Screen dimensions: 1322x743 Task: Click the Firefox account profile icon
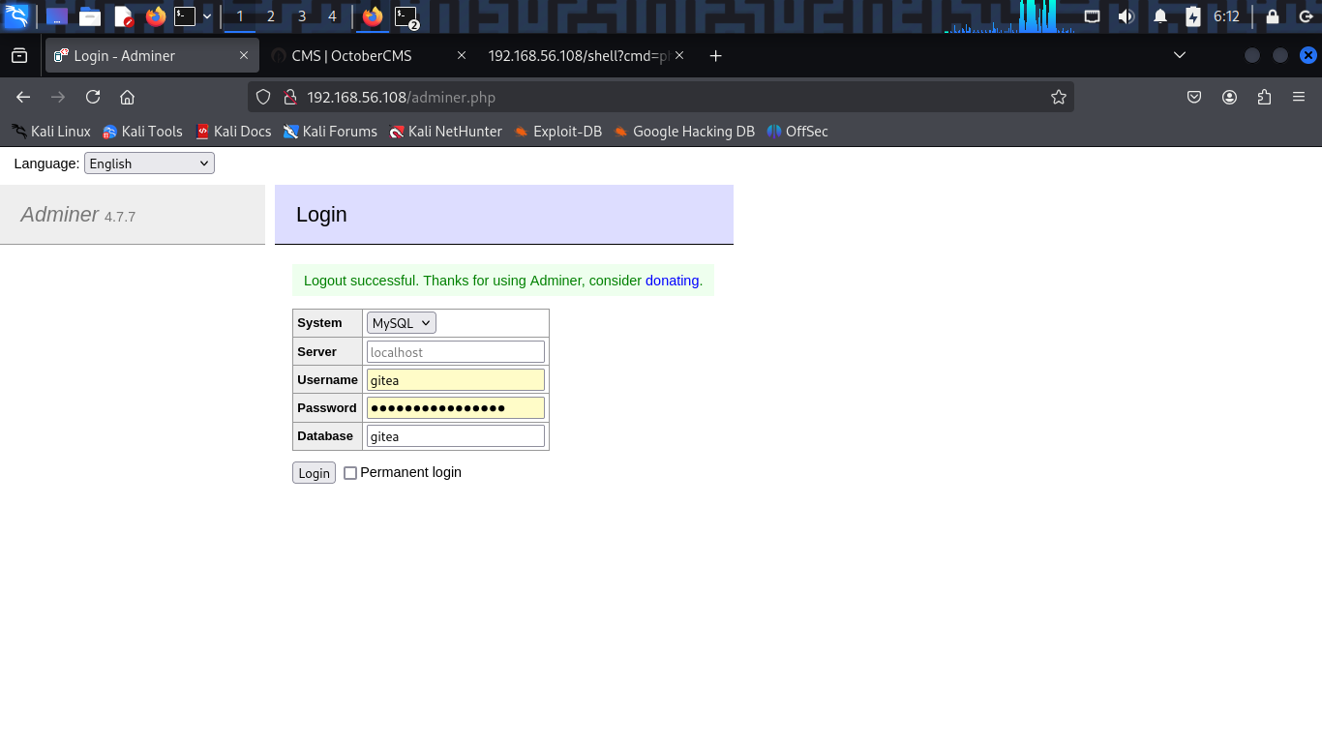click(x=1229, y=97)
